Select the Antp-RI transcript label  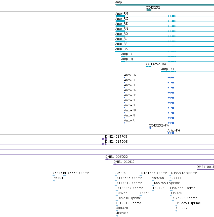tap(127, 54)
